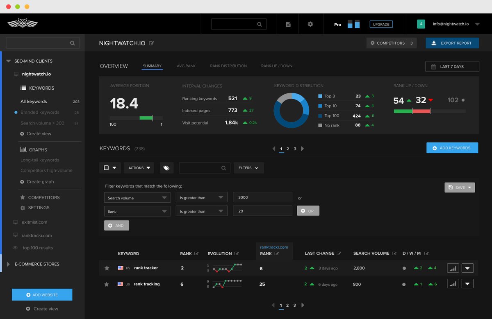
Task: Click the US flag in rank tracking row
Action: [x=121, y=284]
